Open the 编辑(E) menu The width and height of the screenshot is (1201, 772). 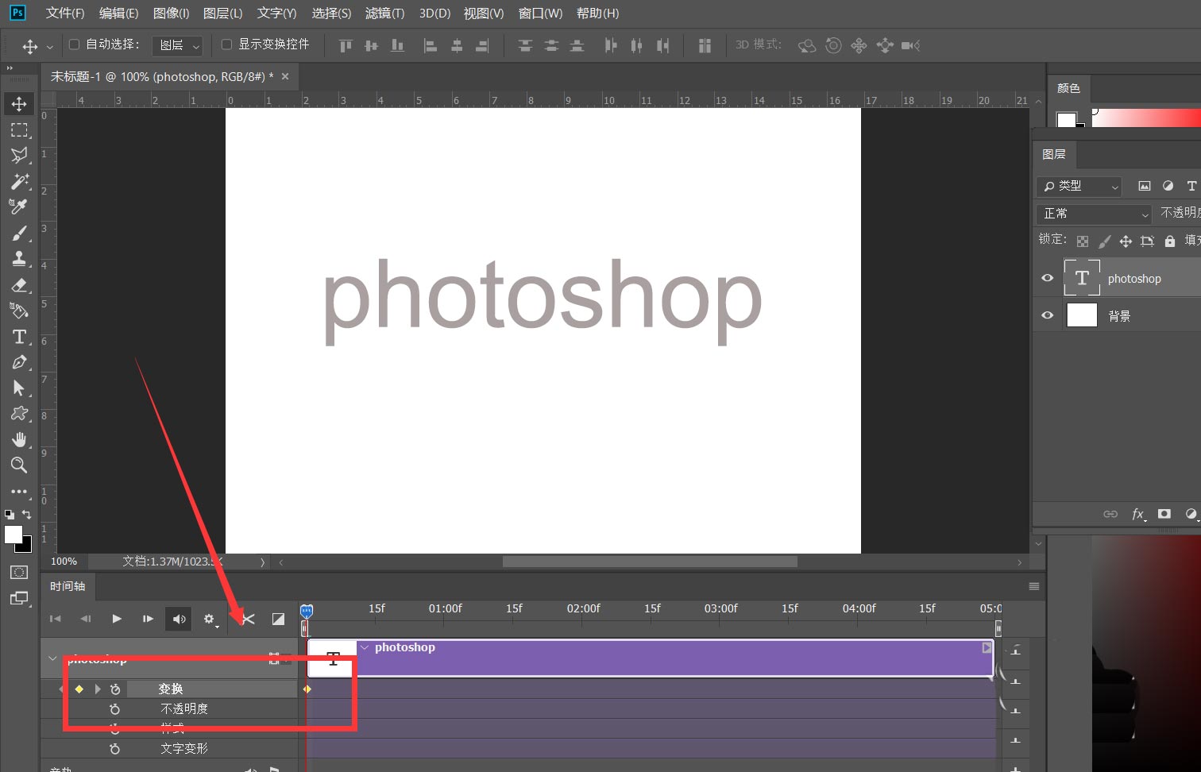[x=118, y=14]
